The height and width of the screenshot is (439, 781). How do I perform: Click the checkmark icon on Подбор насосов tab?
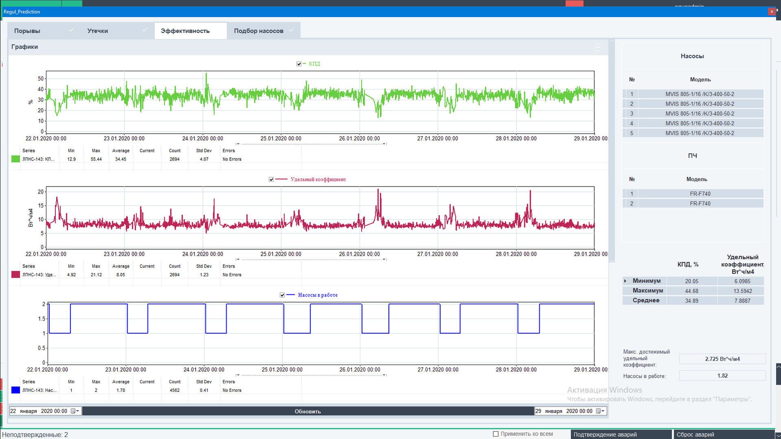click(291, 30)
